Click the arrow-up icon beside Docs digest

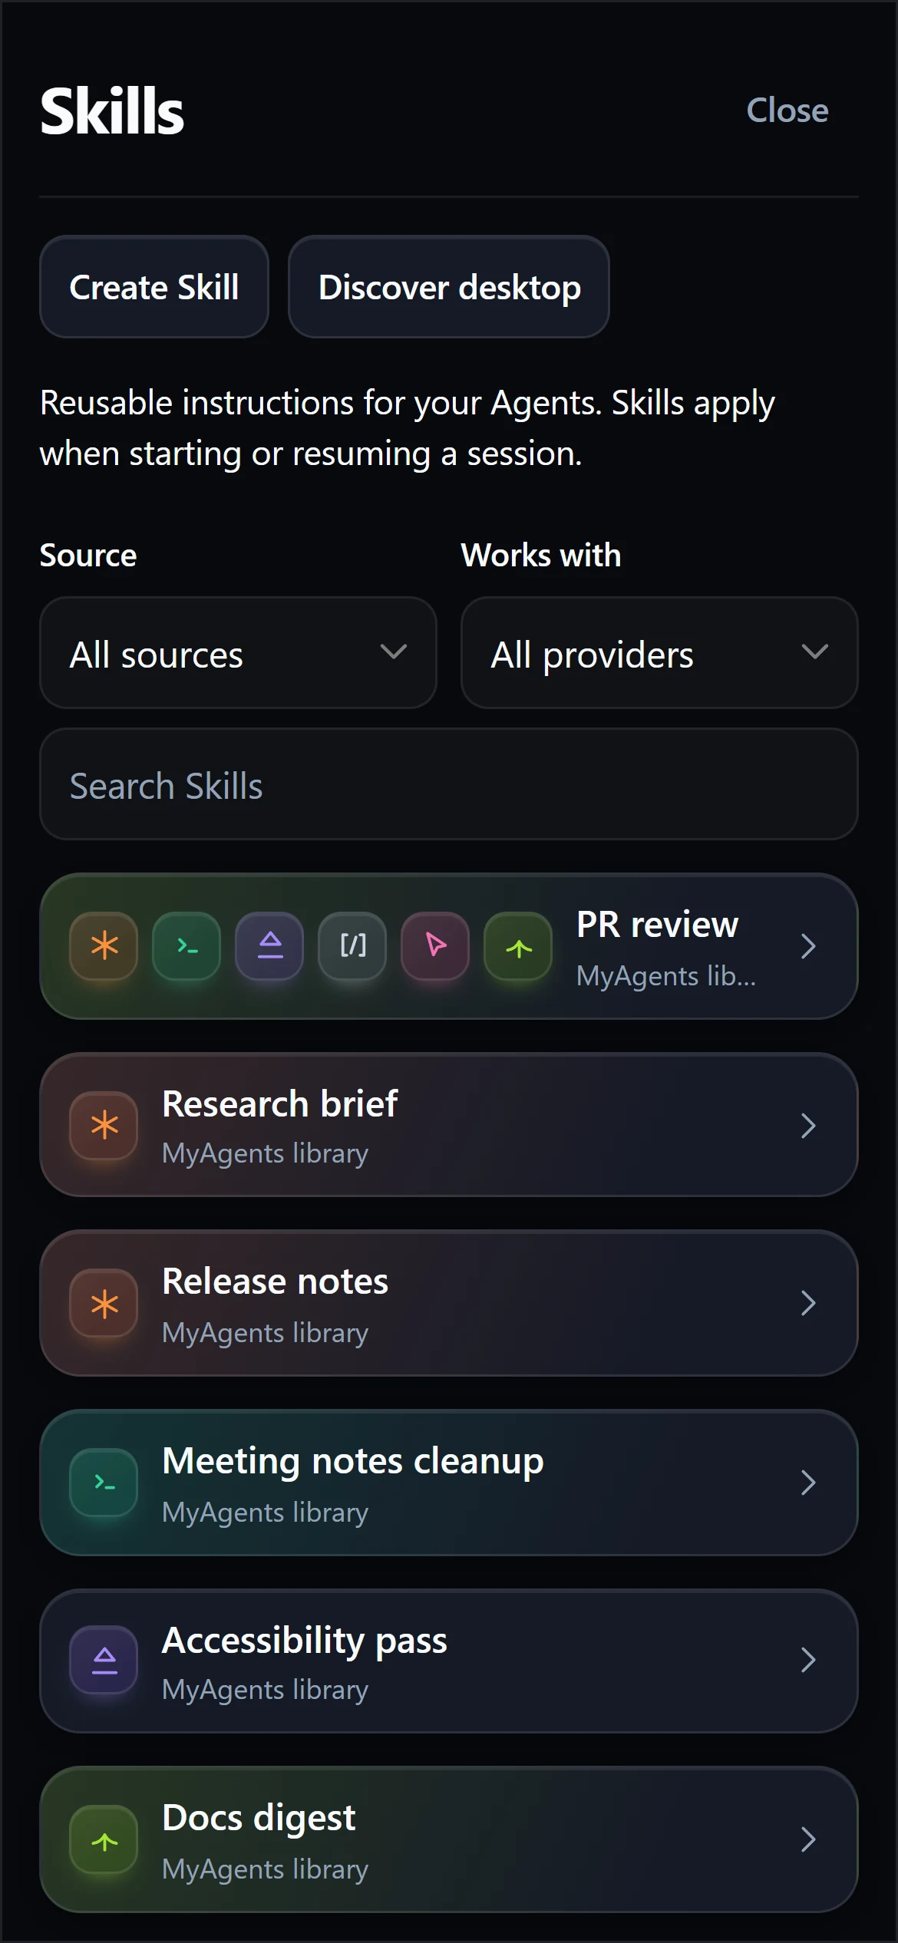104,1840
